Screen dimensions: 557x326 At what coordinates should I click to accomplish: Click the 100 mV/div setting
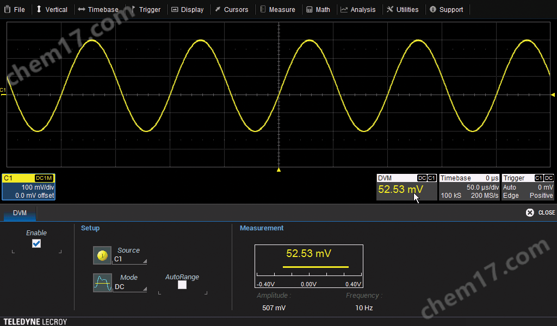click(38, 187)
